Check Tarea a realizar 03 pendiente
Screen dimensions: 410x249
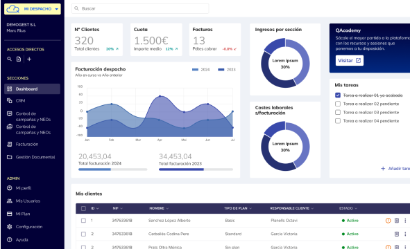tap(338, 112)
